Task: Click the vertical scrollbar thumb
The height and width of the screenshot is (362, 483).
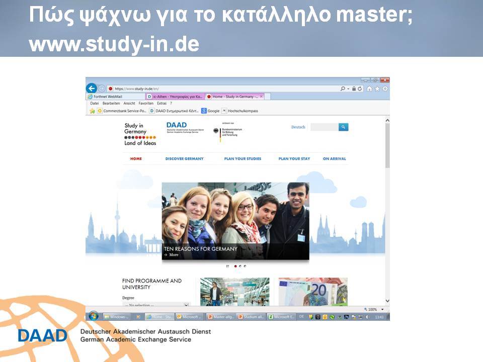Action: [387, 146]
